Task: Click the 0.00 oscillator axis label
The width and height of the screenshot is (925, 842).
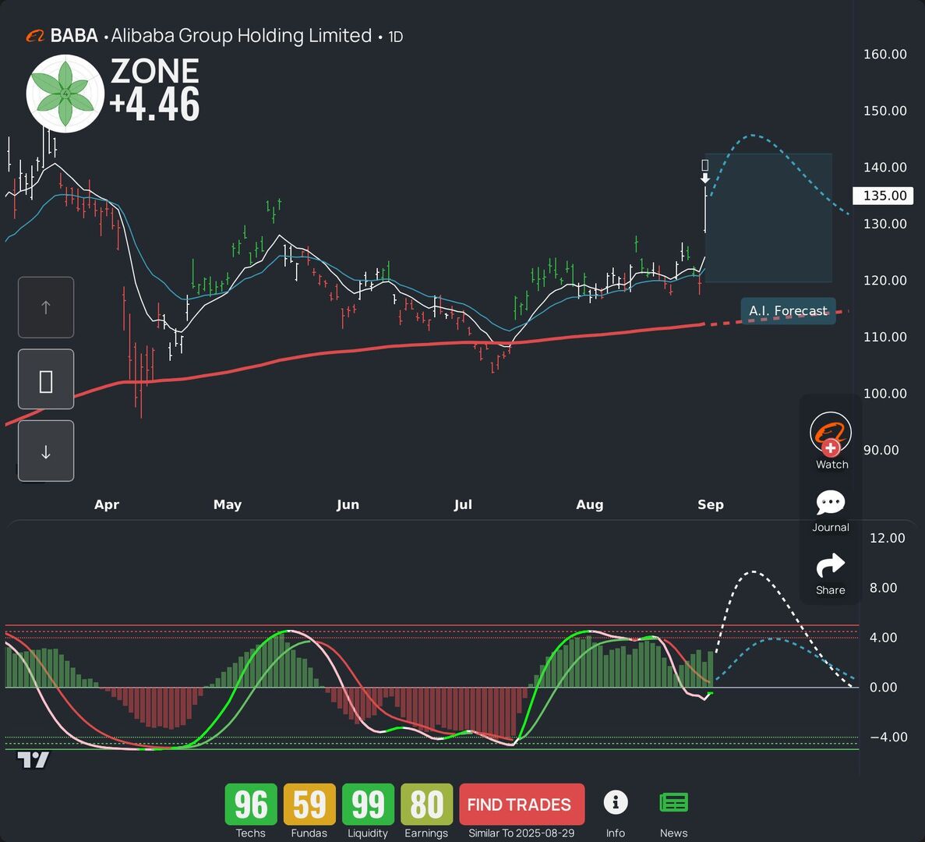Action: [x=884, y=688]
